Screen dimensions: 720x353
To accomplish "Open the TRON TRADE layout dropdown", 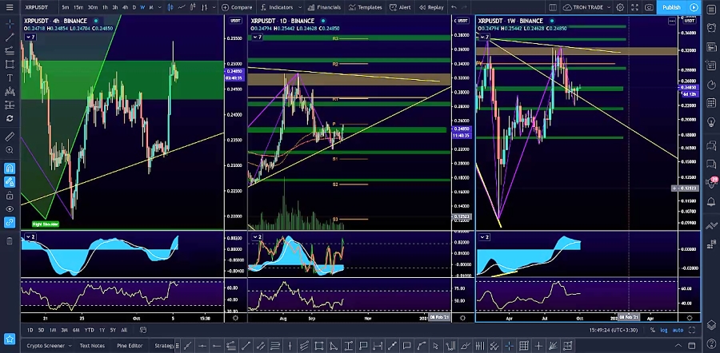I will pyautogui.click(x=586, y=7).
